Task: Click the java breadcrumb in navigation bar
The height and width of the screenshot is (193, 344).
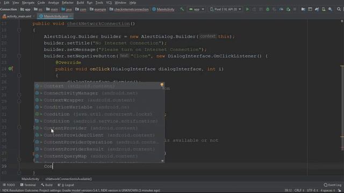Action: (67, 9)
